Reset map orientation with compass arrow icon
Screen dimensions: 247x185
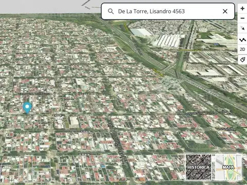click(x=242, y=28)
